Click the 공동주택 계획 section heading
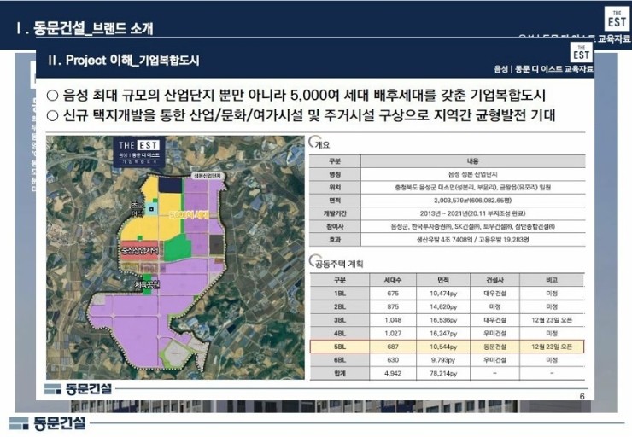The width and height of the screenshot is (632, 437). (339, 265)
